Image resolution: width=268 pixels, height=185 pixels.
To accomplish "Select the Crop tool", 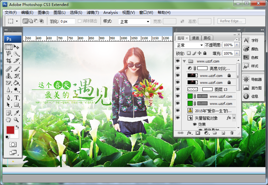I will [9, 61].
